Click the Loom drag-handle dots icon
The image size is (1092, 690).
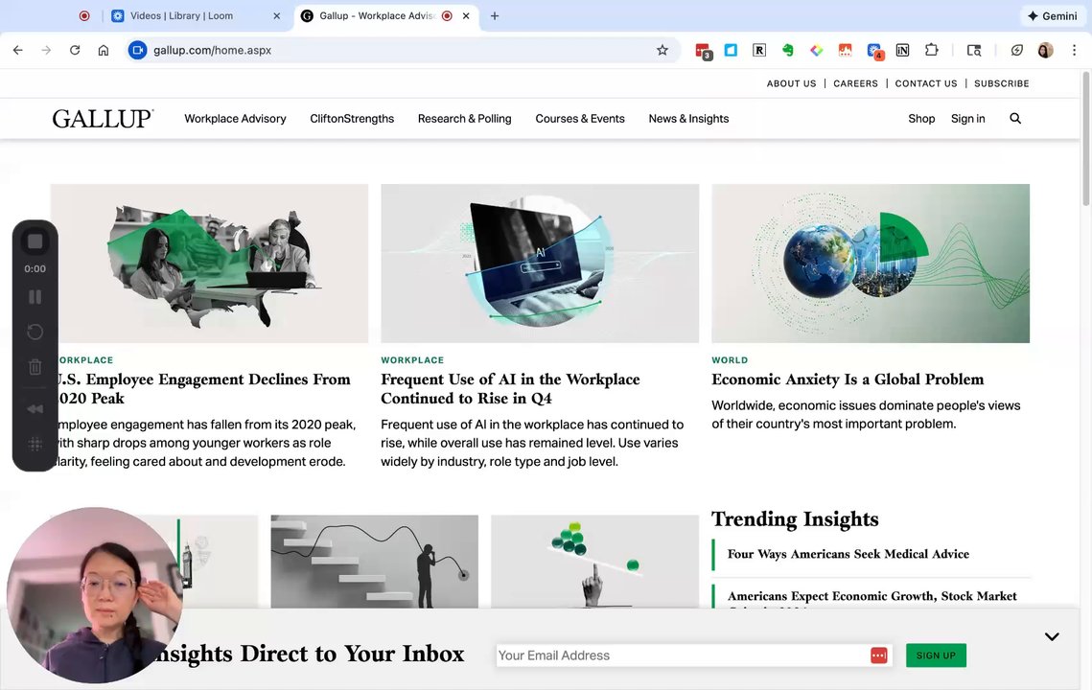(x=35, y=445)
